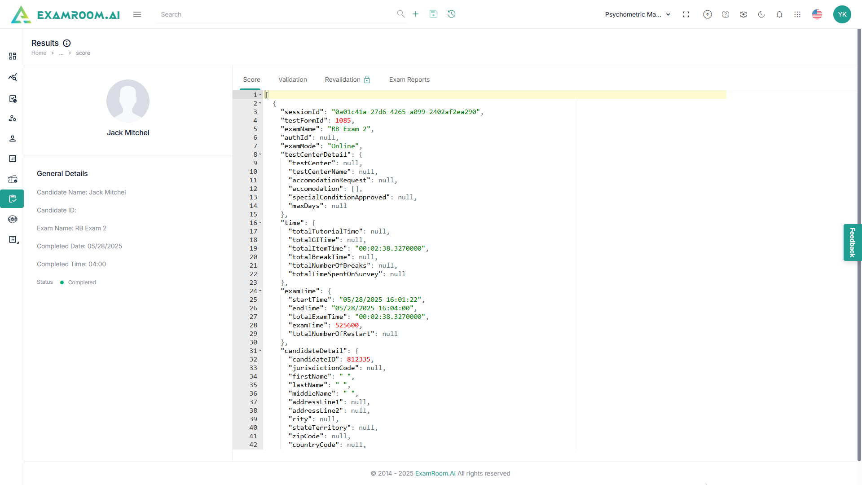Image resolution: width=862 pixels, height=485 pixels.
Task: Collapse the examTime block at line 24
Action: click(x=260, y=291)
